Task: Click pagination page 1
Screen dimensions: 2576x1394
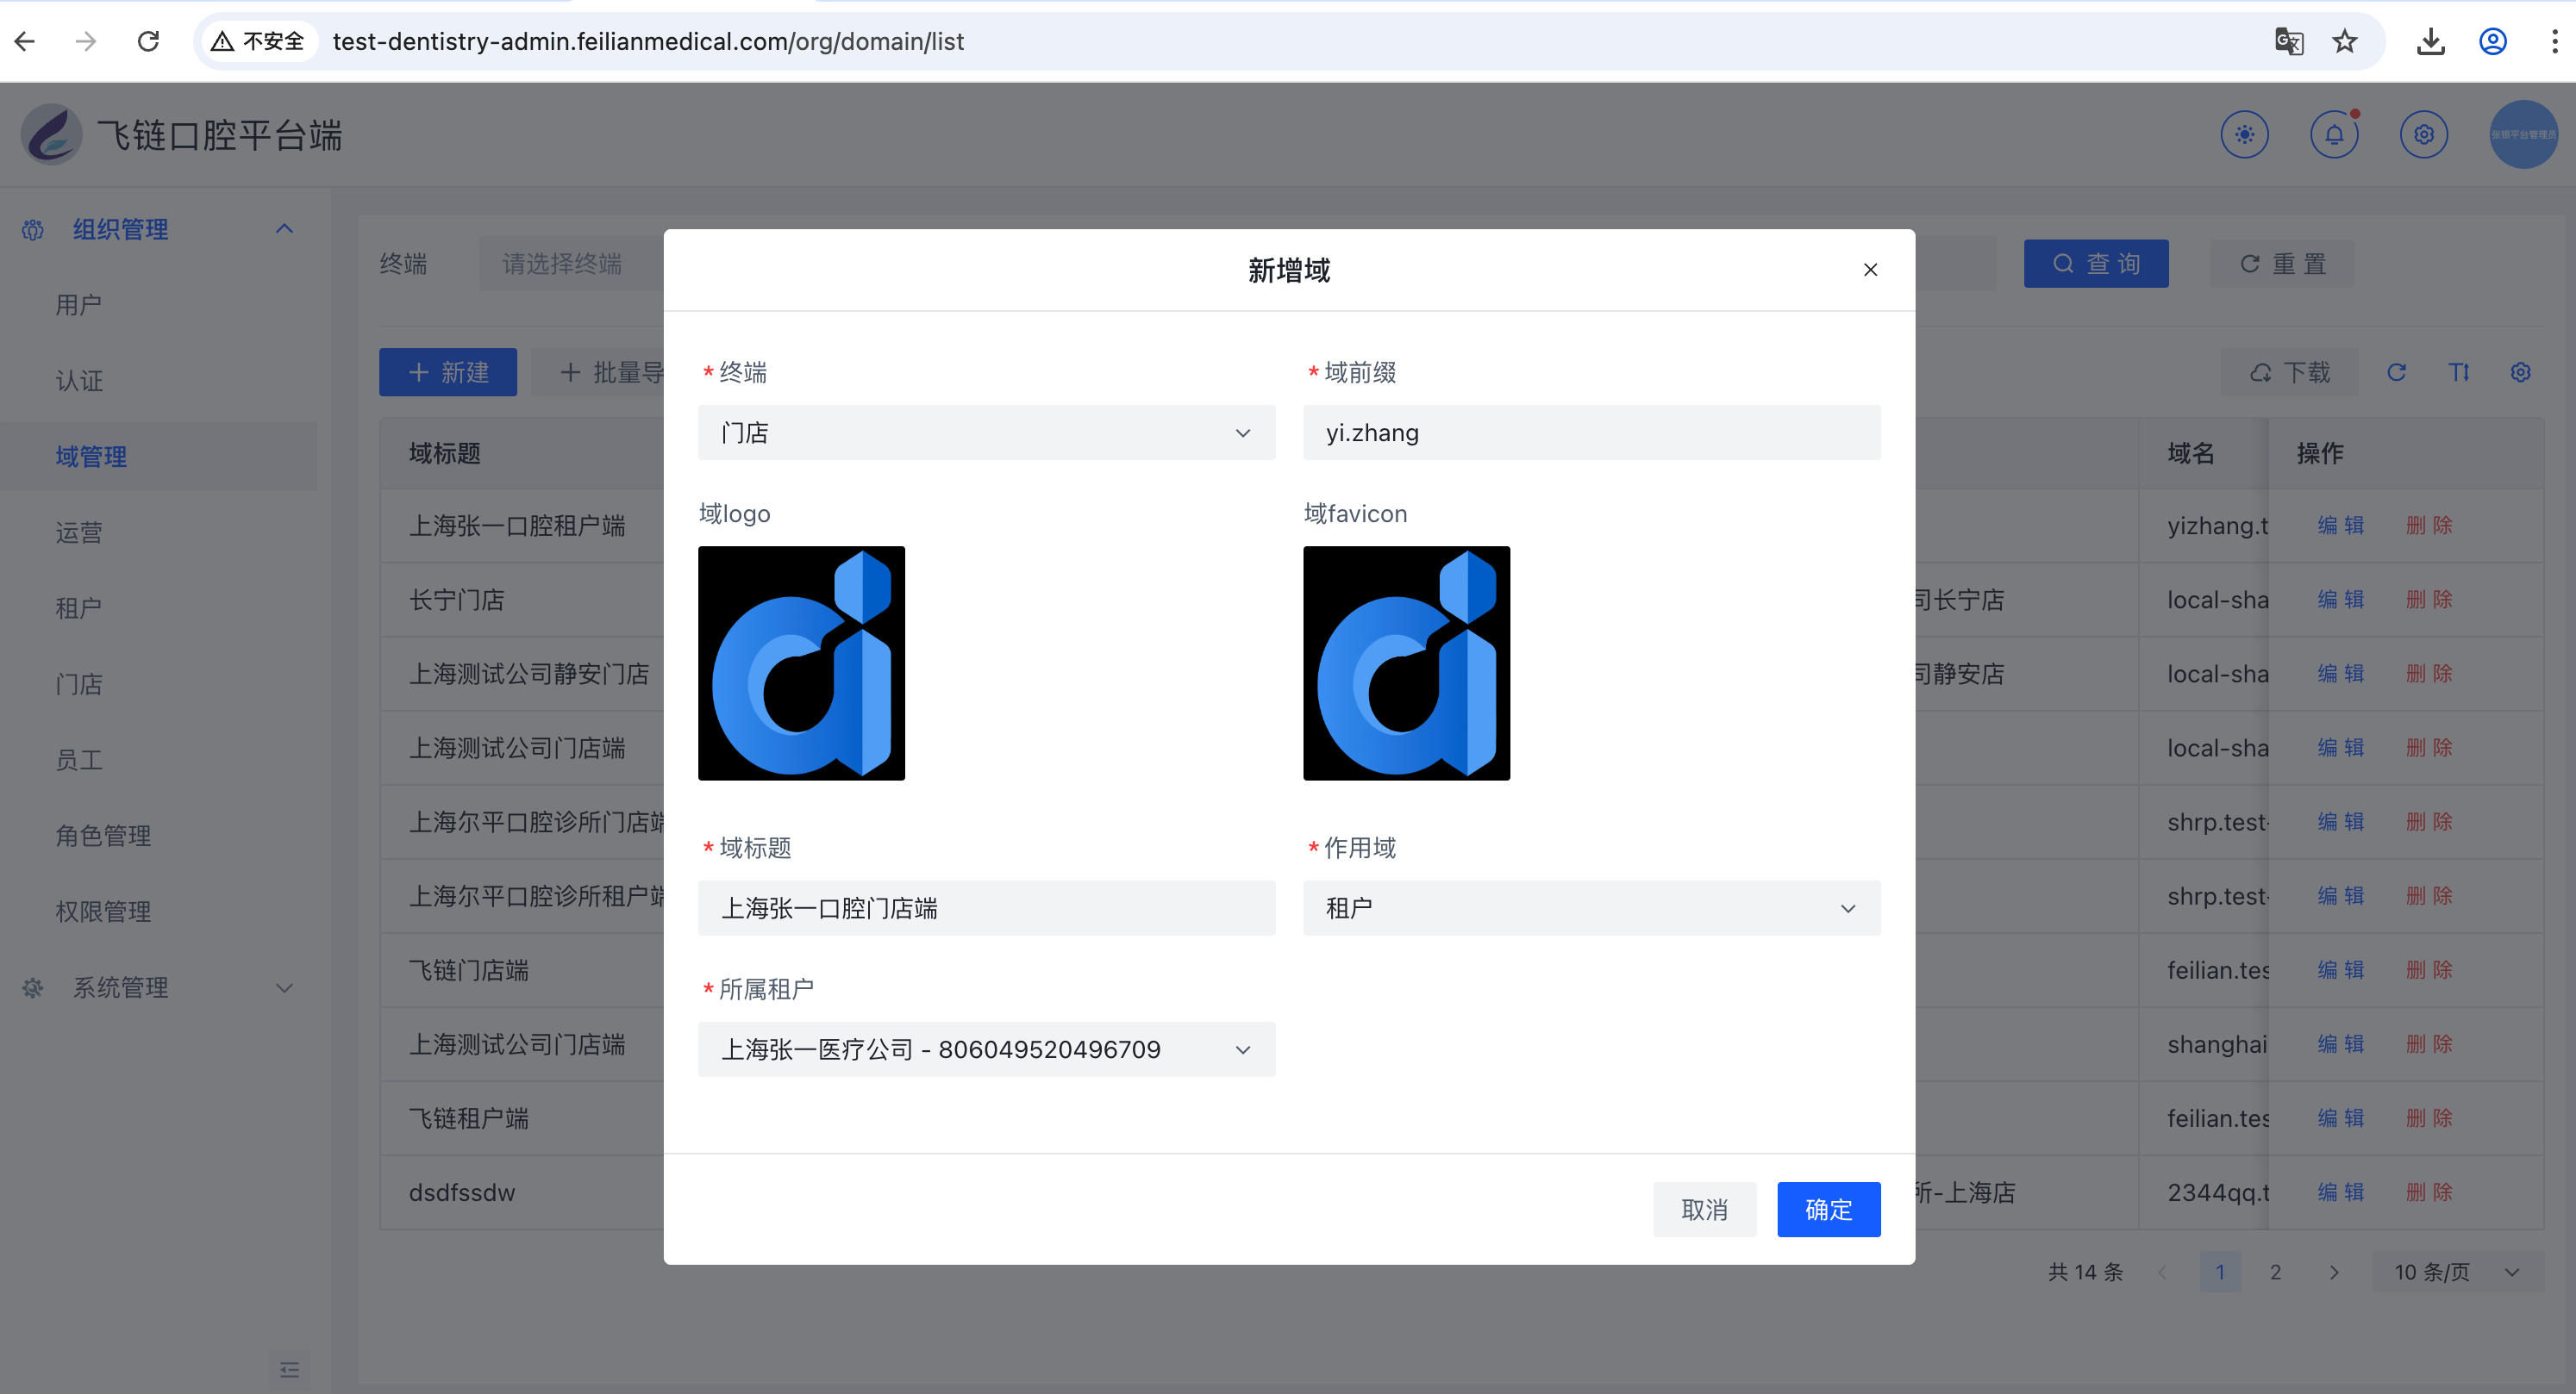Action: tap(2220, 1272)
